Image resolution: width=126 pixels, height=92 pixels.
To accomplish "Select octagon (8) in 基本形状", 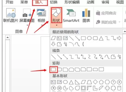I will pyautogui.click(x=119, y=82).
